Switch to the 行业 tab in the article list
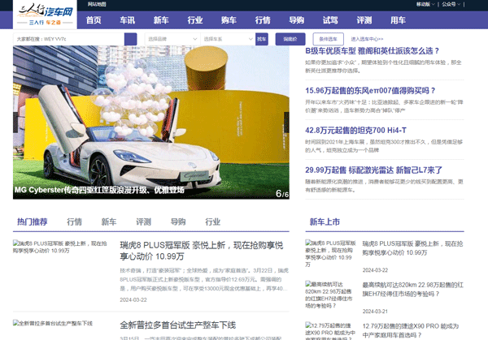488x340 pixels. (212, 222)
